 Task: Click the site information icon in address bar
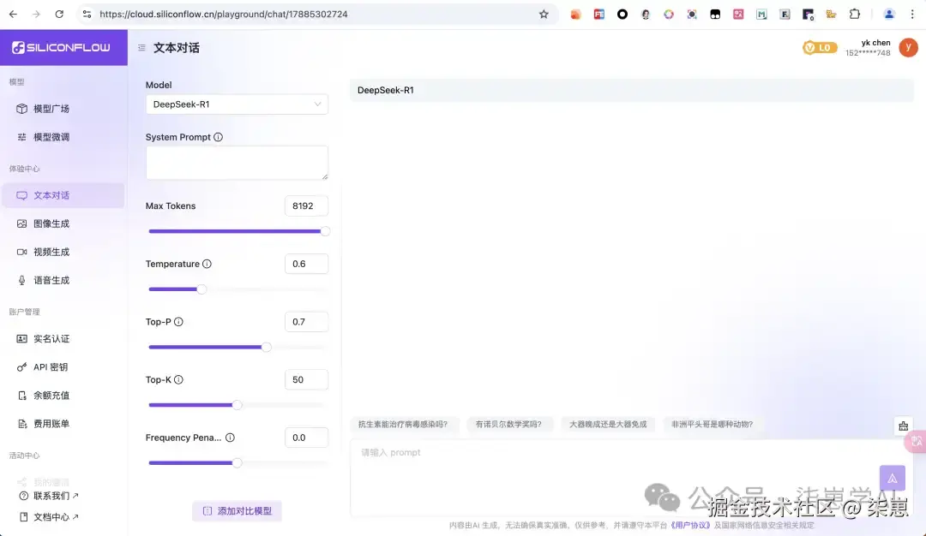tap(87, 15)
